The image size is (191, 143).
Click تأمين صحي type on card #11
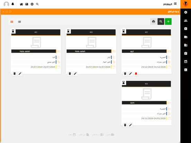[x=51, y=62]
